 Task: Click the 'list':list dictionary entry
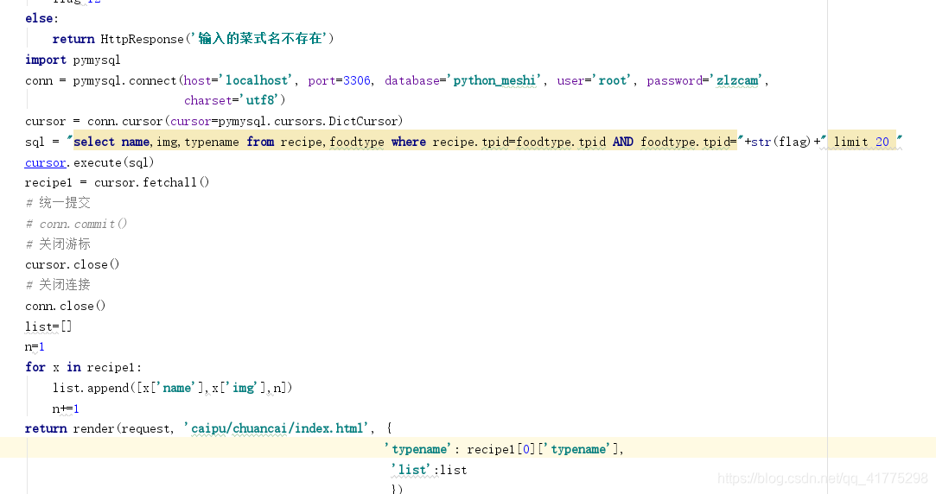tap(429, 470)
